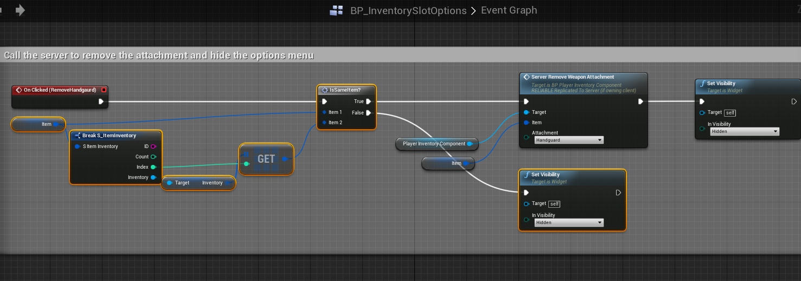Click the comment box title text

[158, 55]
